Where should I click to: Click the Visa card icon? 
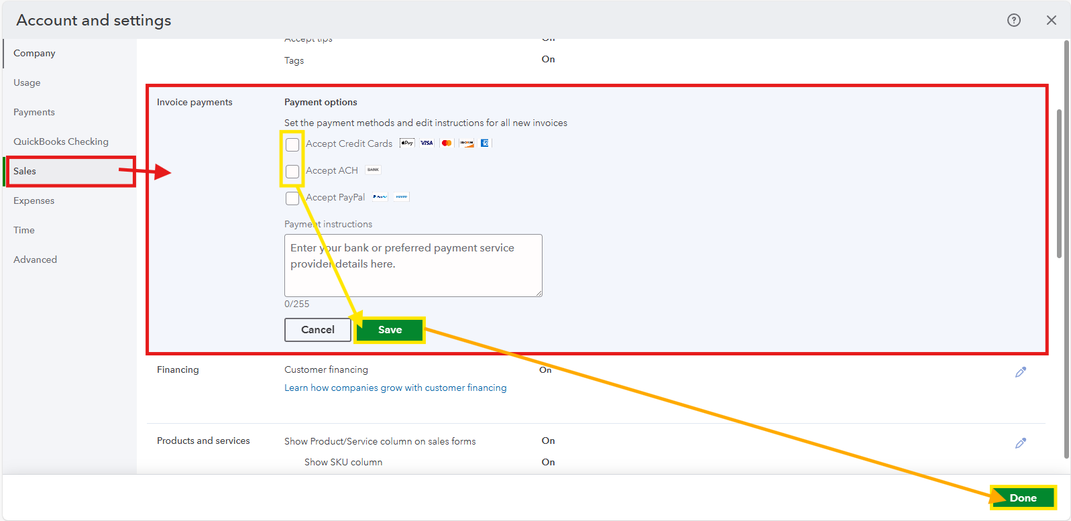click(427, 143)
